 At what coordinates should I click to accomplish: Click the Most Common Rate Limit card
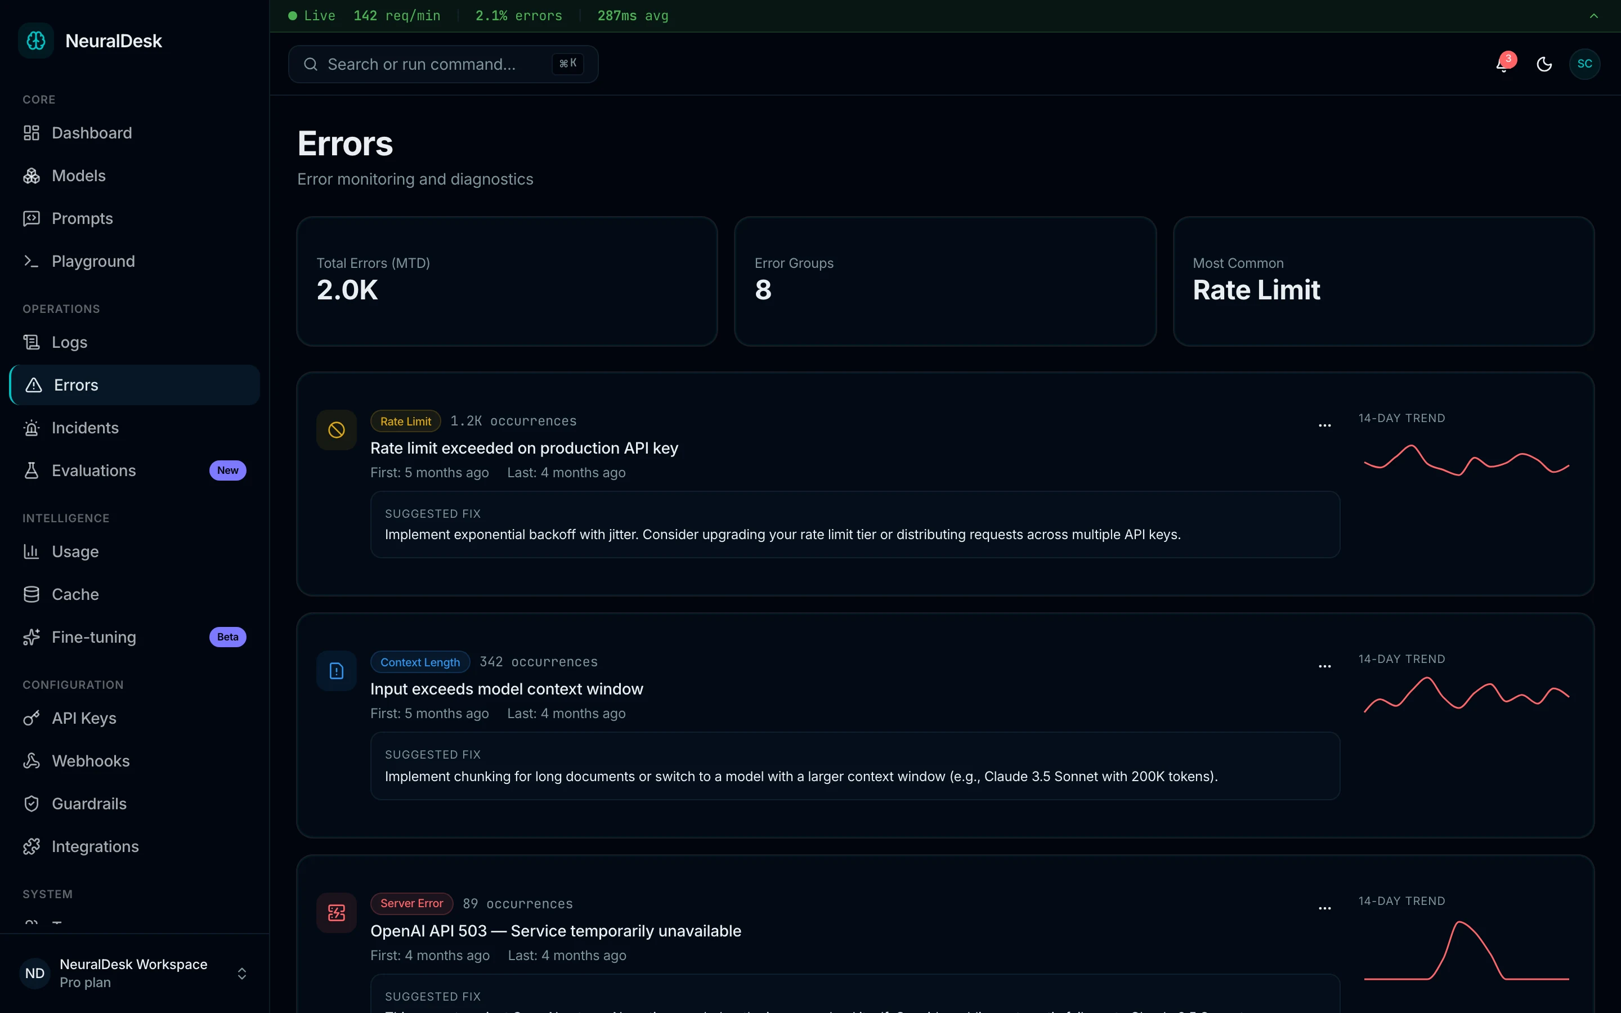coord(1384,281)
